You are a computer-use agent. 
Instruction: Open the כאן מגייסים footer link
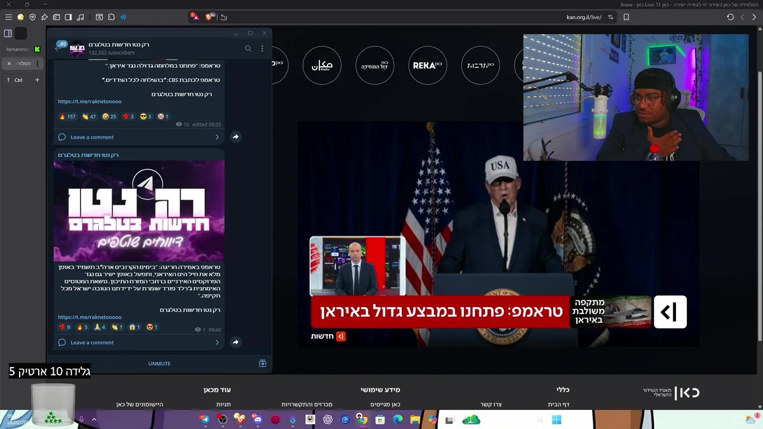385,405
